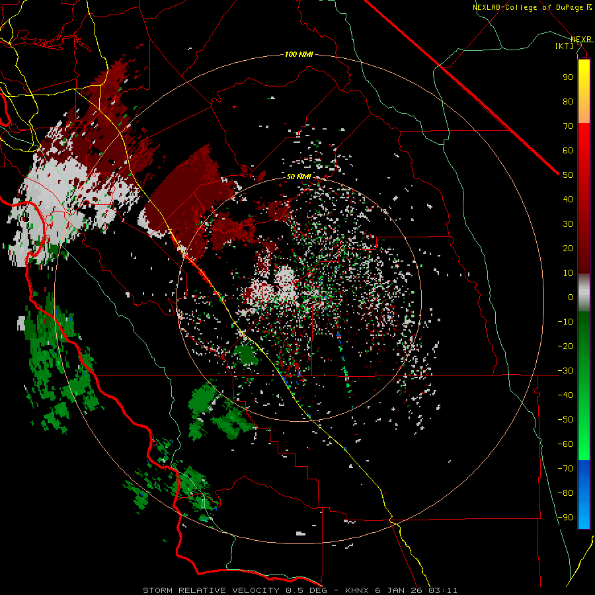Image resolution: width=595 pixels, height=595 pixels.
Task: Select the 90 value on the velocity legend
Action: (568, 77)
